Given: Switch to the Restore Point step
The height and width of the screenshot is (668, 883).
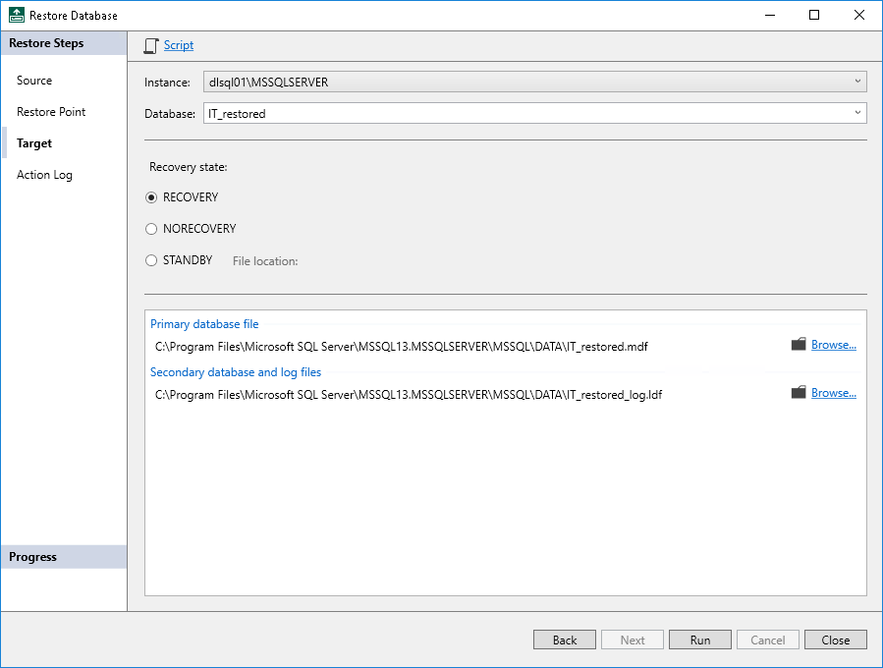Looking at the screenshot, I should [50, 111].
